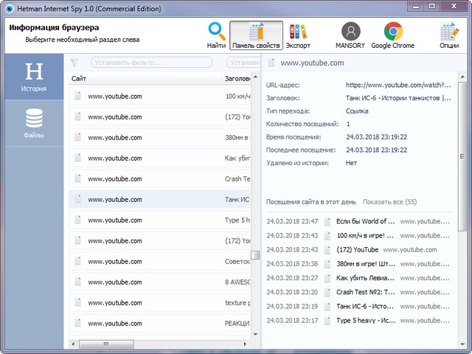Open visit entry 380мм в игре! Шт

[366, 264]
